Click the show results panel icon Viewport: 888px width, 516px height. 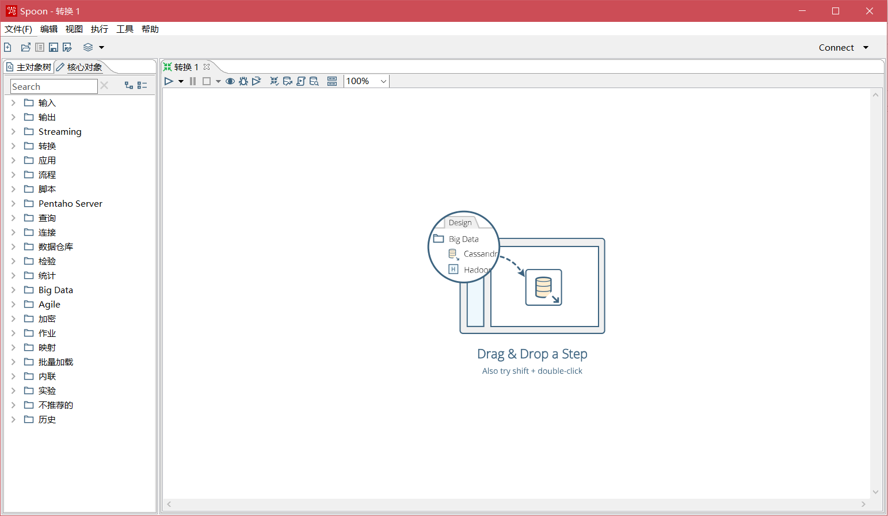[x=332, y=81]
